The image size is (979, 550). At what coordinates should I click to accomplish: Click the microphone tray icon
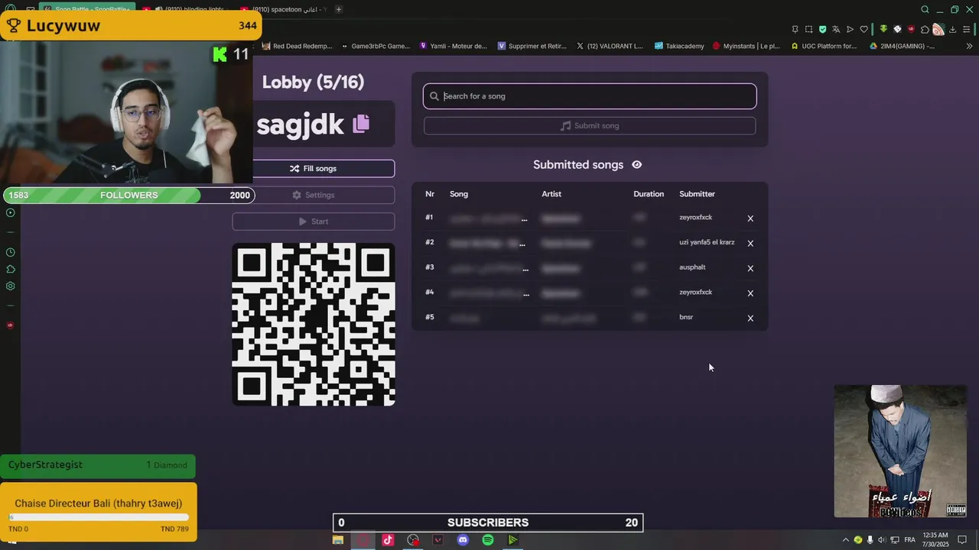pyautogui.click(x=870, y=540)
